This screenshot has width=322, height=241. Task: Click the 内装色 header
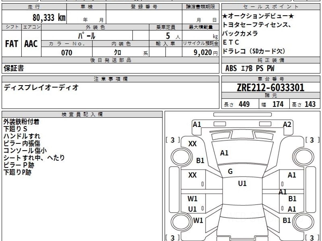tap(121, 44)
